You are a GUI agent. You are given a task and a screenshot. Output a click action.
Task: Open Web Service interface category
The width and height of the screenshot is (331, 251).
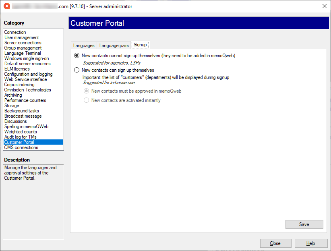click(26, 79)
